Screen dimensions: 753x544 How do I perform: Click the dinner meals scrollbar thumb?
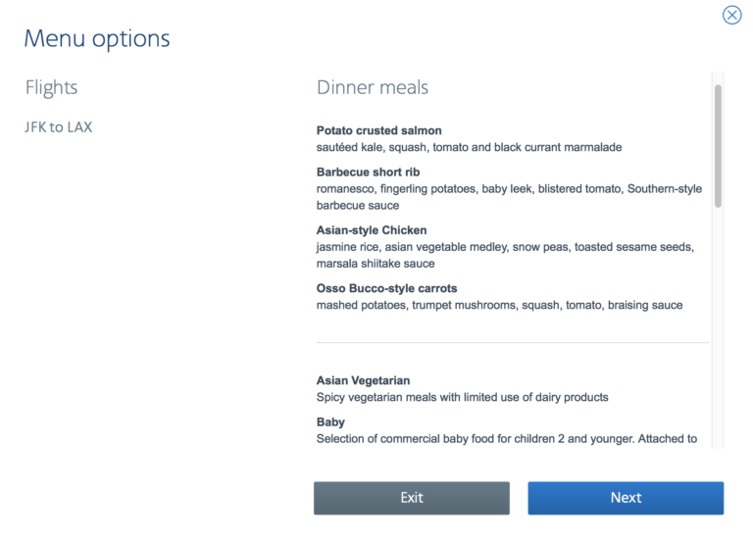(718, 145)
